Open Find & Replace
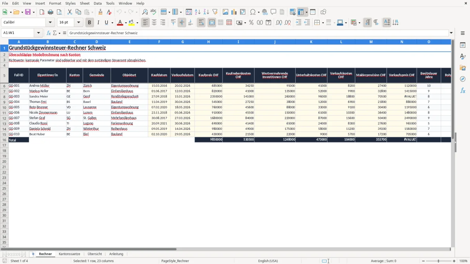The image size is (470, 264). [145, 12]
